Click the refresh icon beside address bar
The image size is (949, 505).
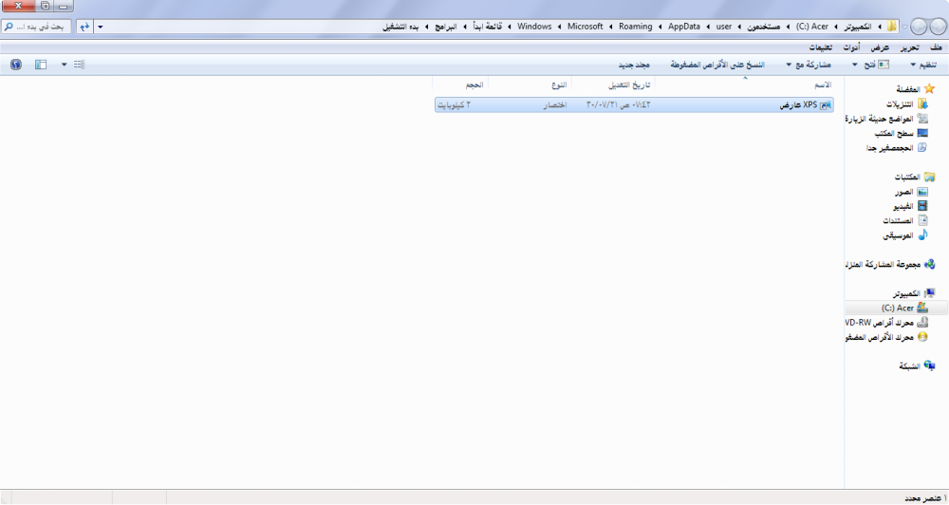84,27
